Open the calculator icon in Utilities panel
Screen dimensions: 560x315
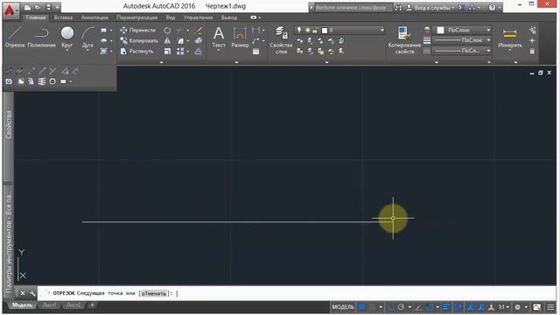pos(532,52)
